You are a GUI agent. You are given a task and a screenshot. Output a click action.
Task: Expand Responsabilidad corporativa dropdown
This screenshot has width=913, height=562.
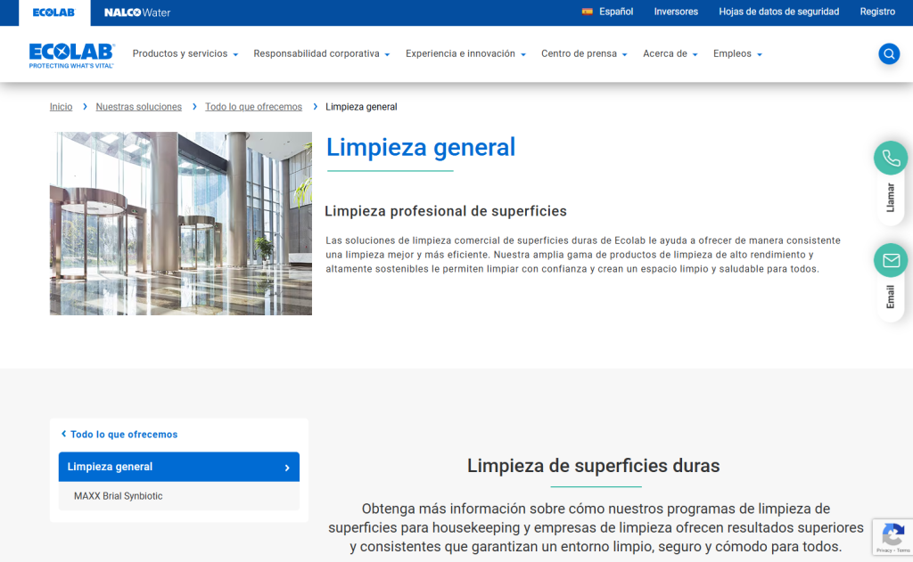pos(322,54)
